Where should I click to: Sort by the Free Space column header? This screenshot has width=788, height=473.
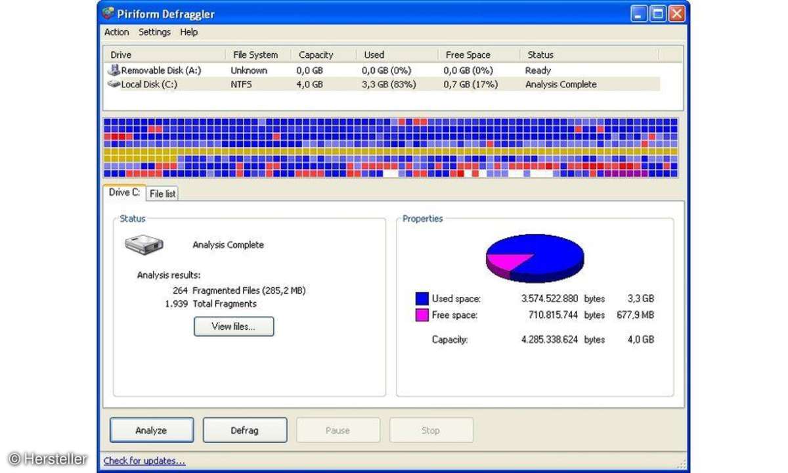[479, 55]
